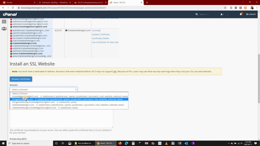Viewport: 260px width, 146px height.
Task: Click the browser forward arrow
Action: (x=8, y=8)
